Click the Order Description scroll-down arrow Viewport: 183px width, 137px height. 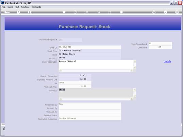click(x=135, y=67)
